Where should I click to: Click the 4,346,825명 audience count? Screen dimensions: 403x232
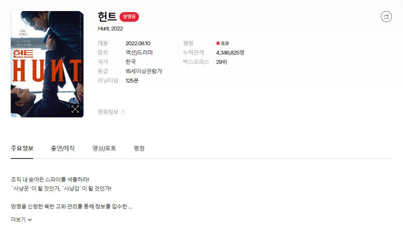click(x=230, y=53)
